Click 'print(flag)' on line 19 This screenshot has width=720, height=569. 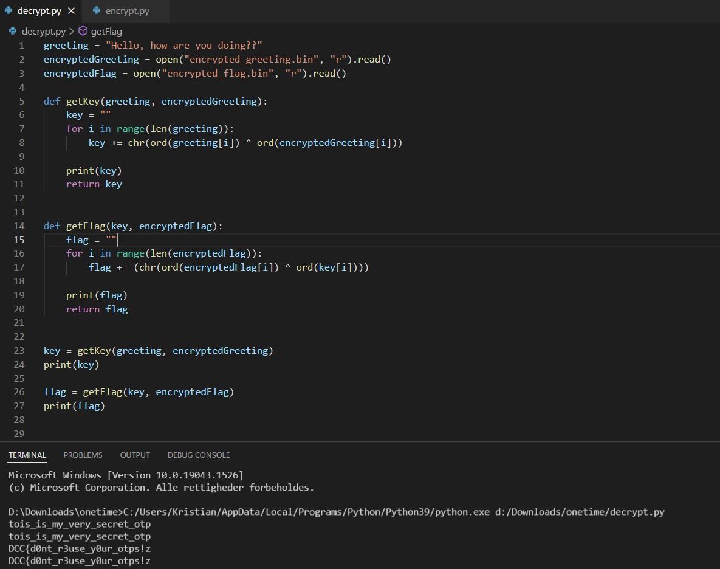click(x=97, y=295)
